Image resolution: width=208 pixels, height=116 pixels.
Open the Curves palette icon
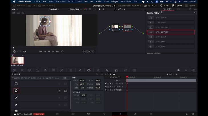(62, 70)
